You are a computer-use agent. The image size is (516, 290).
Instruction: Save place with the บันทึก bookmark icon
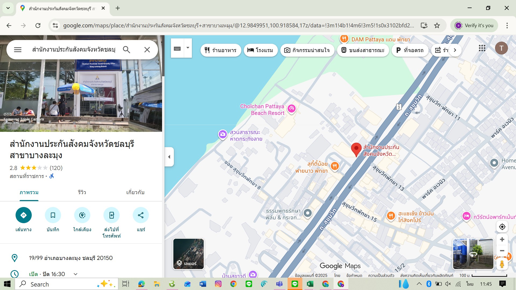click(x=53, y=215)
